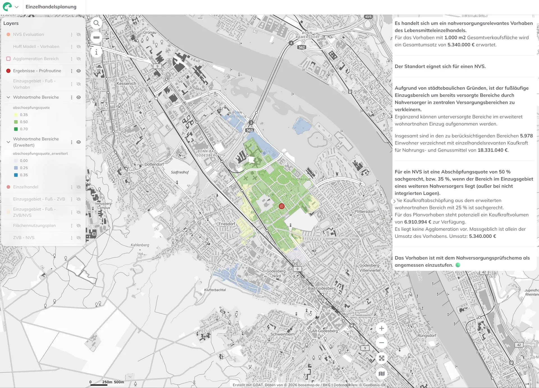Open options menu for Huff Modell - Vorhaben
The height and width of the screenshot is (388, 539).
(x=72, y=47)
